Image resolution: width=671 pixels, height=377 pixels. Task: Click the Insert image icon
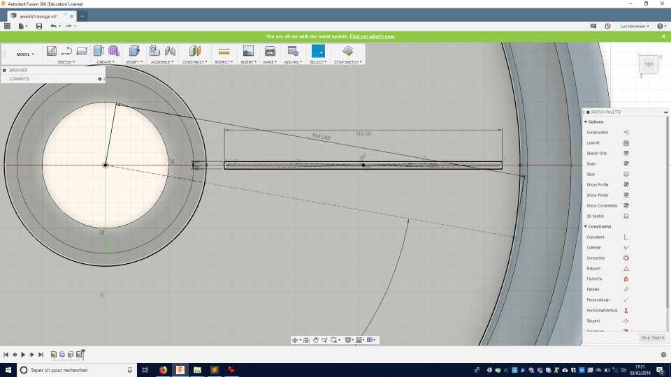tap(248, 51)
